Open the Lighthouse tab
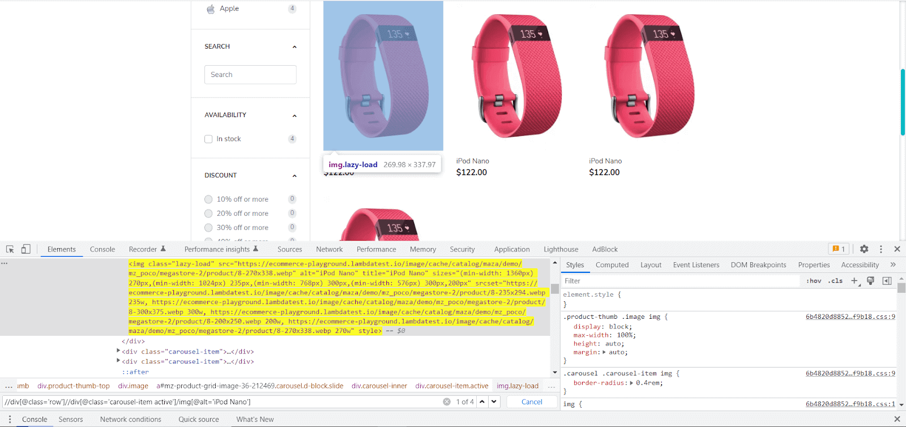Image resolution: width=906 pixels, height=427 pixels. (561, 249)
